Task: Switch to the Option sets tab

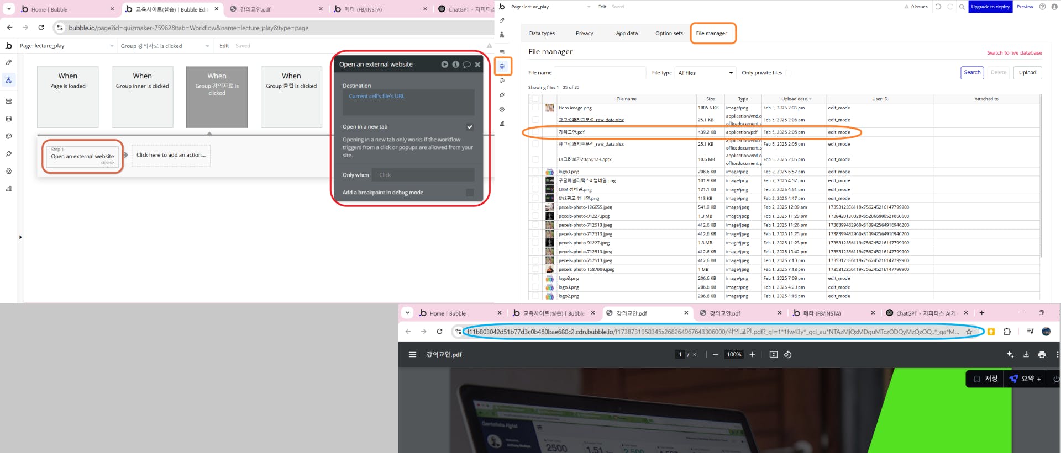Action: pos(669,33)
